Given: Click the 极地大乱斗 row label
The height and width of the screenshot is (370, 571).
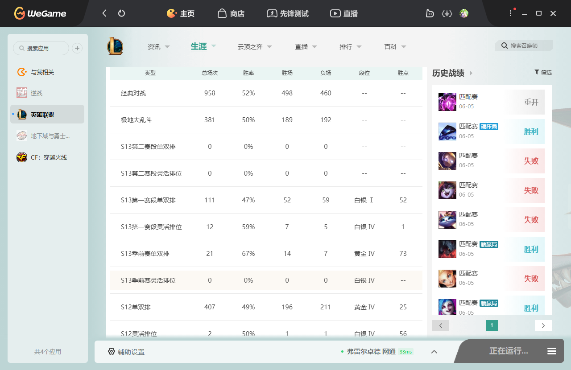Looking at the screenshot, I should tap(137, 120).
